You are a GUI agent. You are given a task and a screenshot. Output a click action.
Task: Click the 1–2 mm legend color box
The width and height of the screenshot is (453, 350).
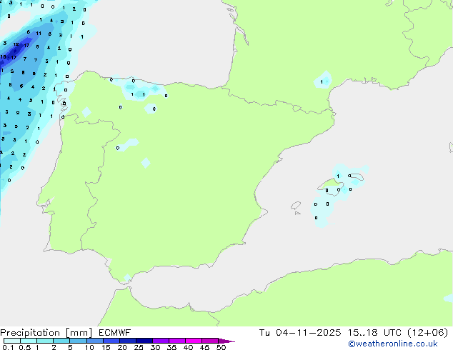point(45,341)
